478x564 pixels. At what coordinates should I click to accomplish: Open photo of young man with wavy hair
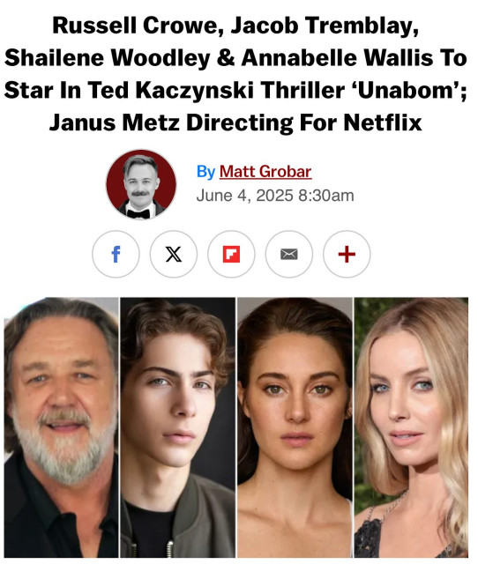click(178, 427)
